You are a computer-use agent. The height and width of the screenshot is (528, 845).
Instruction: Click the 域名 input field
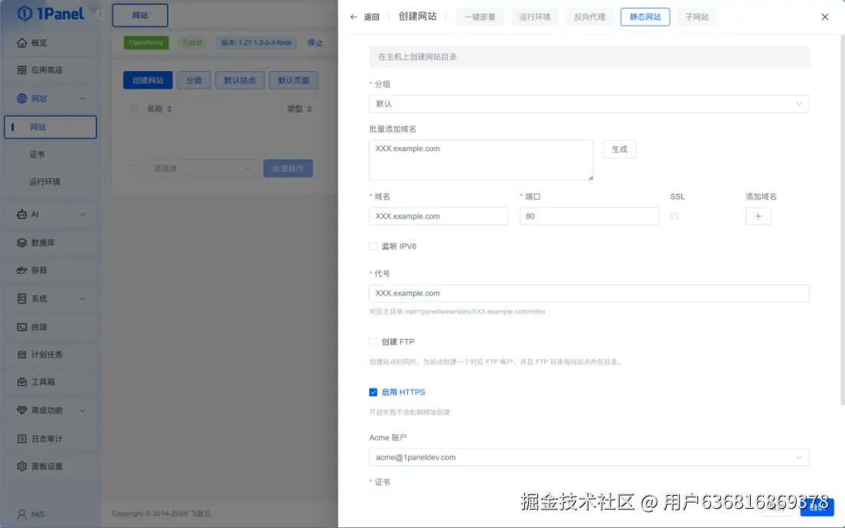point(439,216)
